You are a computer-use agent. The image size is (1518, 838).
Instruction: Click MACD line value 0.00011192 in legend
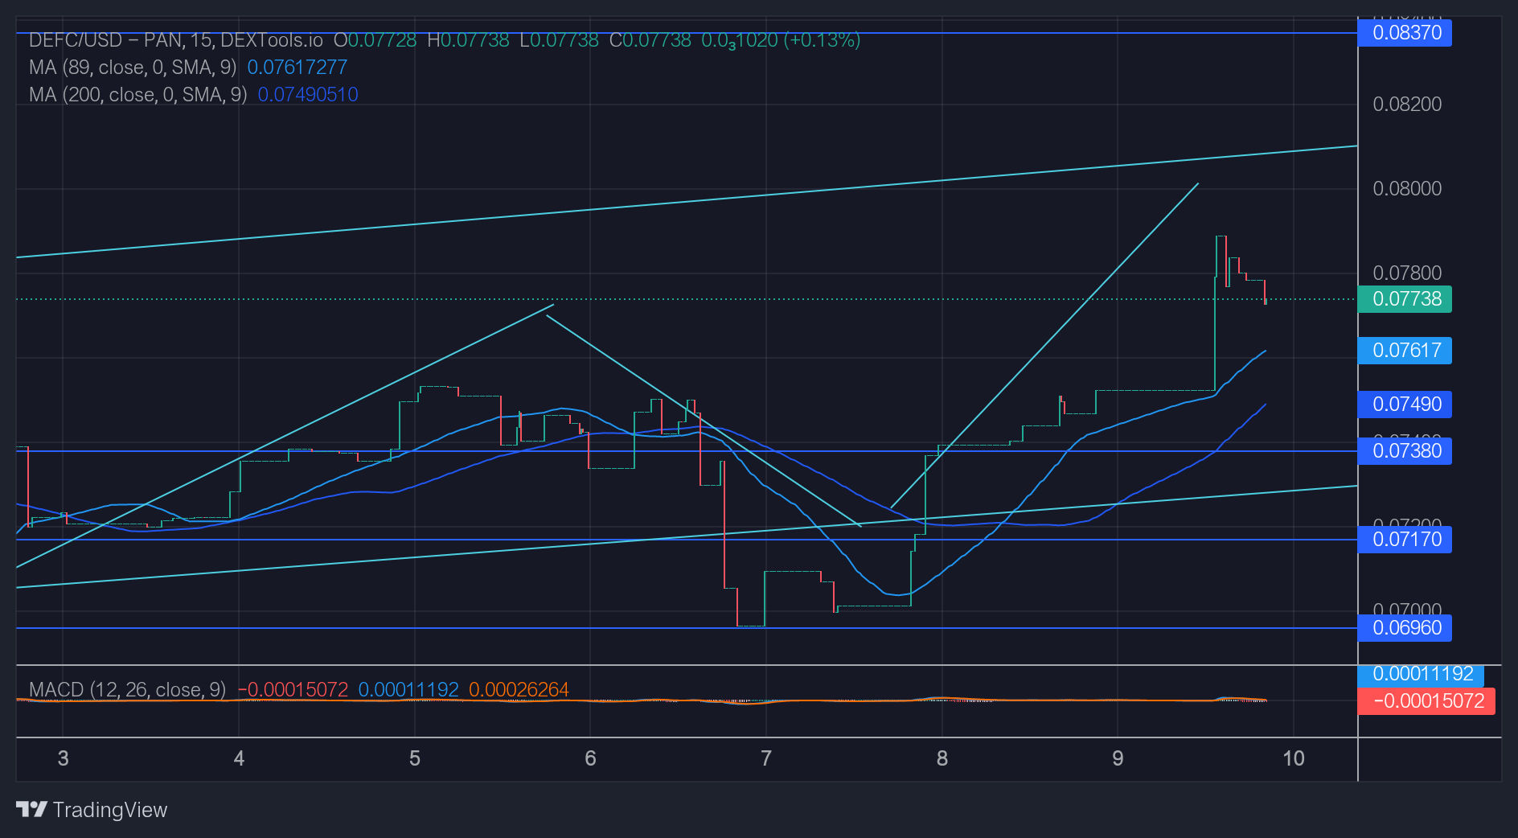click(x=408, y=690)
